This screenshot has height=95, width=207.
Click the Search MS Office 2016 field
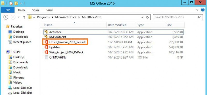(178, 17)
